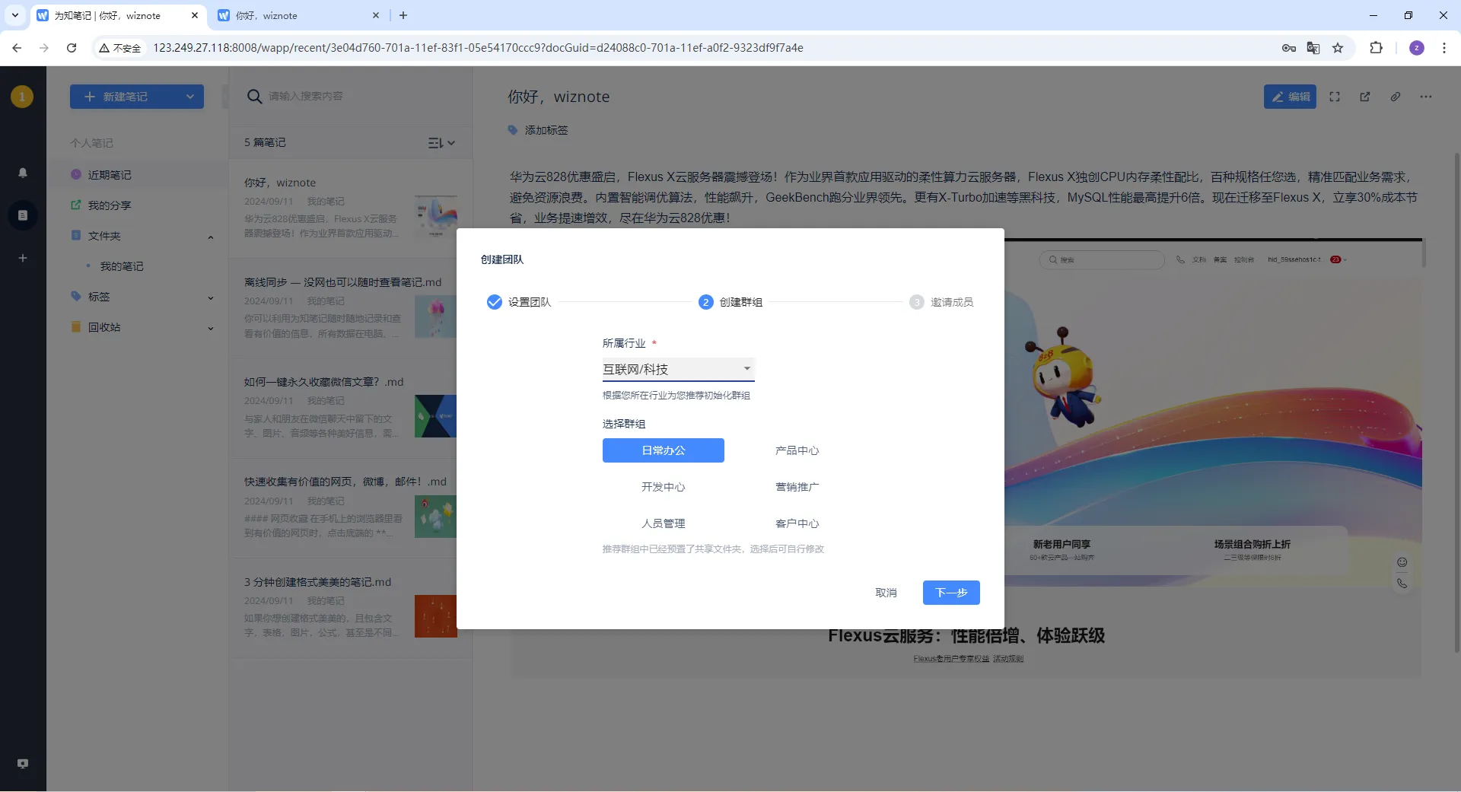This screenshot has width=1461, height=792.
Task: Open the 快速收集有价值的网页 note
Action: 351,508
